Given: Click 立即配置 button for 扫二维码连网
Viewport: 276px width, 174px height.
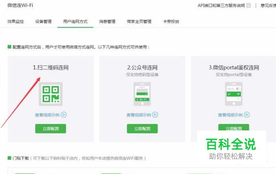Looking at the screenshot, I should 51,129.
